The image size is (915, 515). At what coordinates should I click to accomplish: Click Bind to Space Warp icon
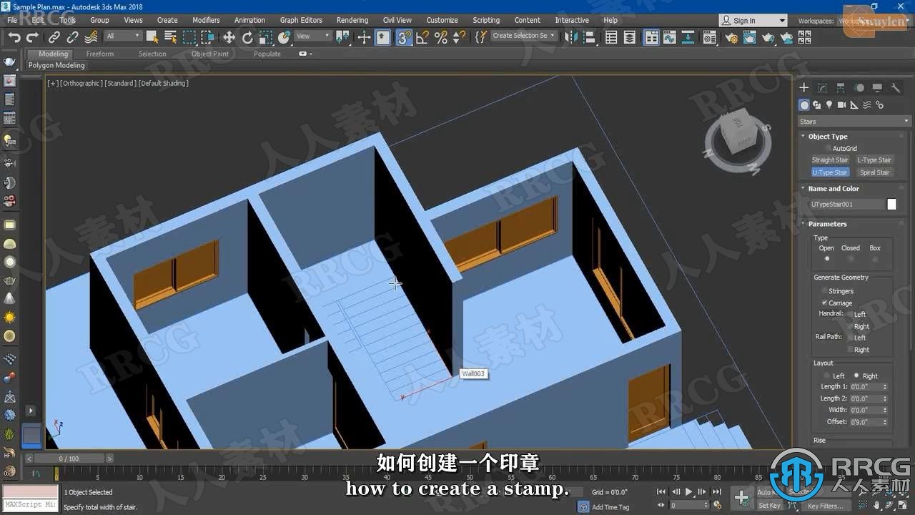tap(91, 37)
